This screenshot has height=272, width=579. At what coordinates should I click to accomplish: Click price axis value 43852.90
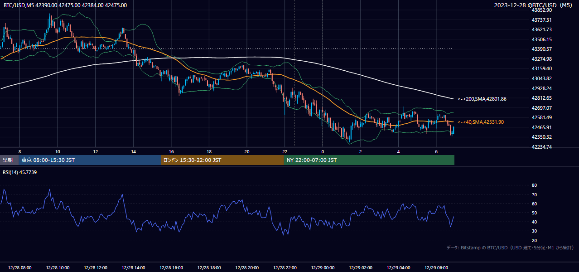click(x=541, y=10)
